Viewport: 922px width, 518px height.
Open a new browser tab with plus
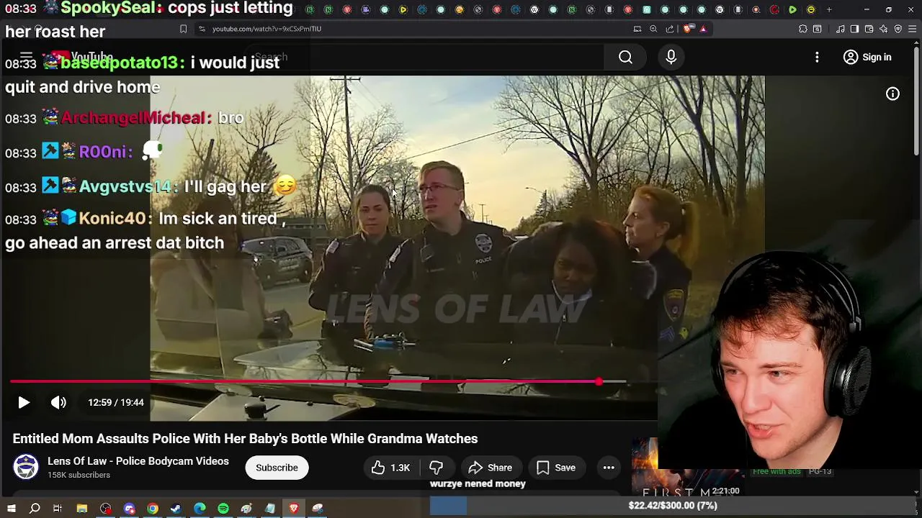(829, 10)
